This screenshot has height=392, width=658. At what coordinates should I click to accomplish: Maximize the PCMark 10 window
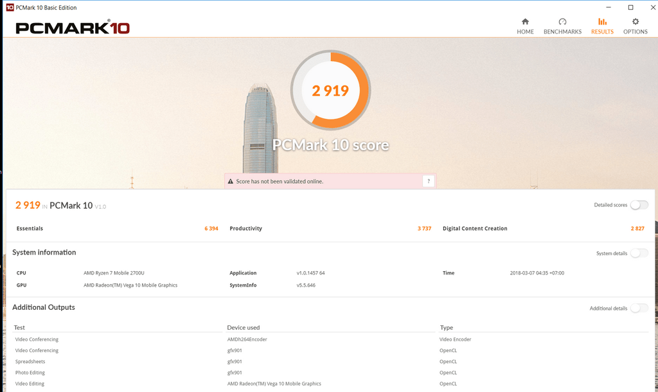(x=630, y=8)
